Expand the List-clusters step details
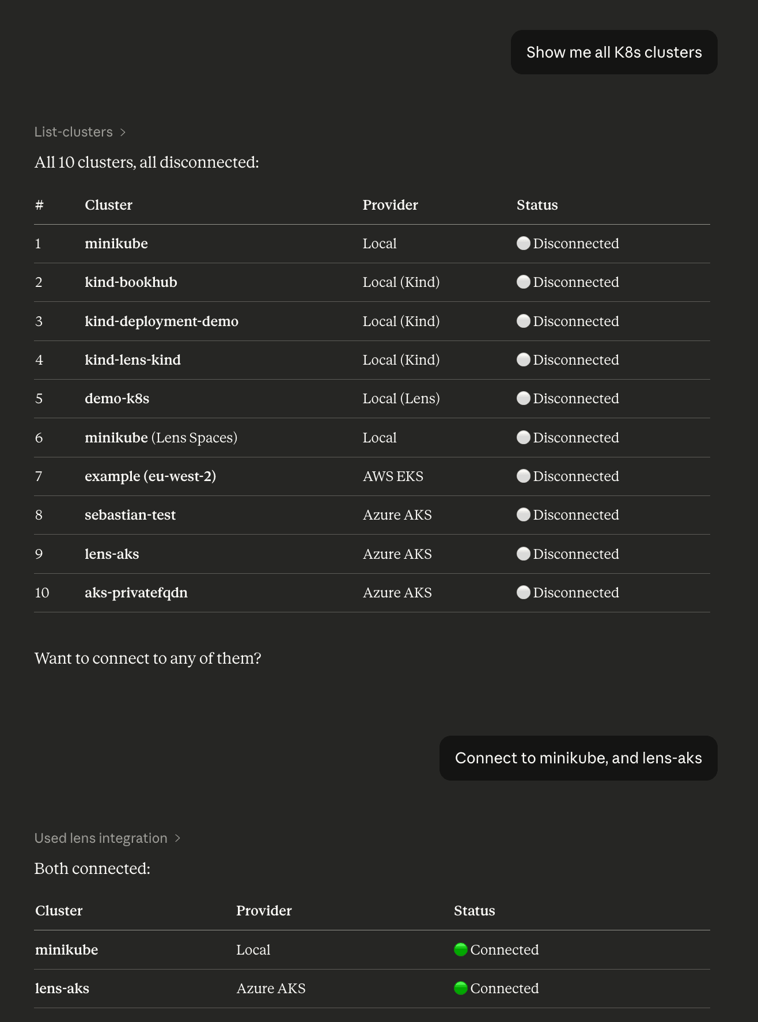Image resolution: width=758 pixels, height=1022 pixels. 124,132
